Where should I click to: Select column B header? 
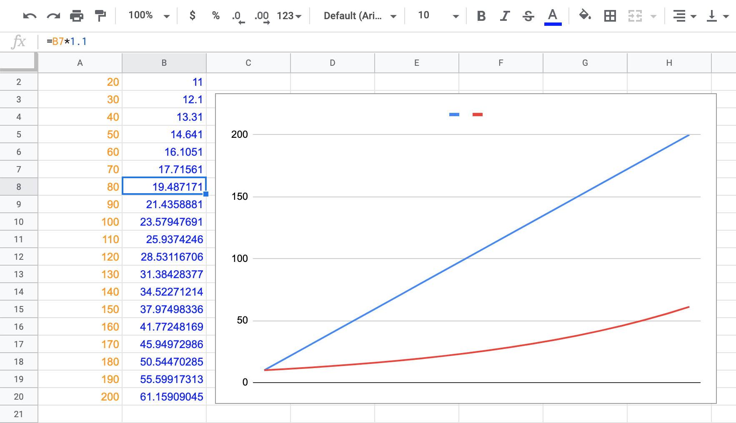(164, 63)
